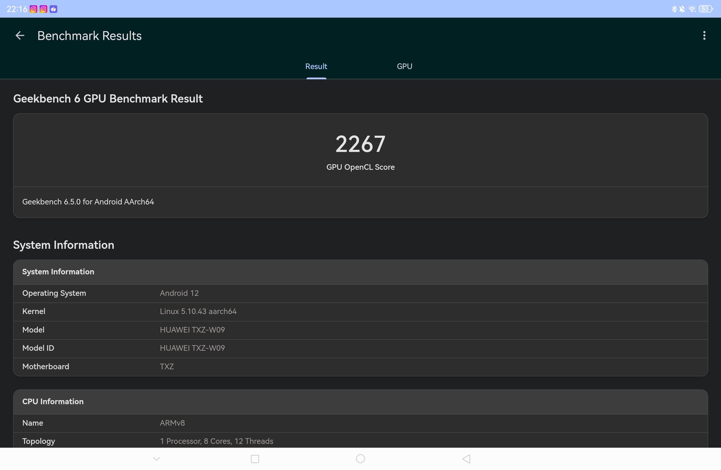
Task: Tap the Name row label
Action: pyautogui.click(x=33, y=423)
